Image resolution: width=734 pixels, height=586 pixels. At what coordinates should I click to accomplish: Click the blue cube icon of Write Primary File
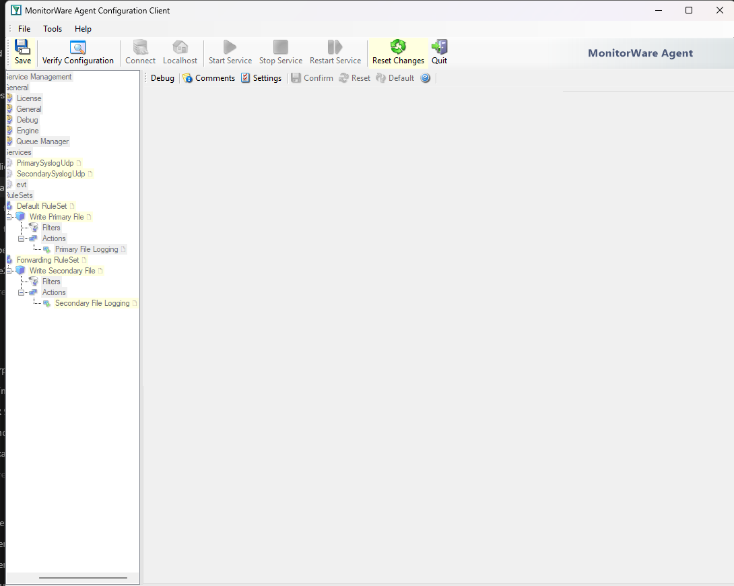coord(21,216)
